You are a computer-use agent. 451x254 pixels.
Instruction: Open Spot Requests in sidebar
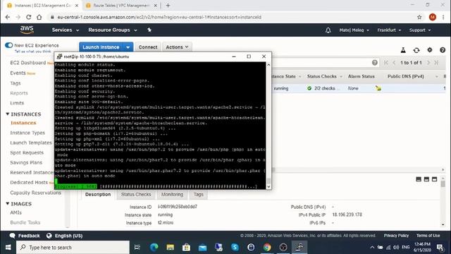[x=27, y=152]
